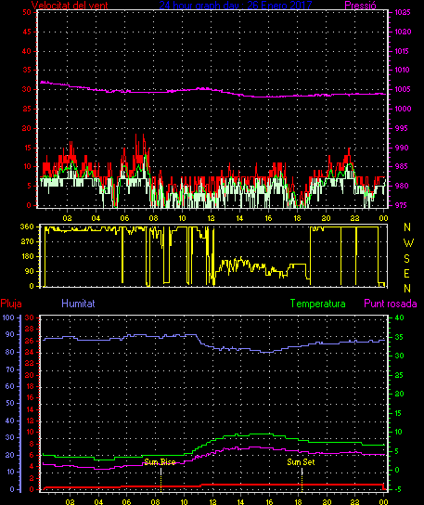Click the 25 wind speed axis value
This screenshot has height=505, width=424.
(27, 109)
